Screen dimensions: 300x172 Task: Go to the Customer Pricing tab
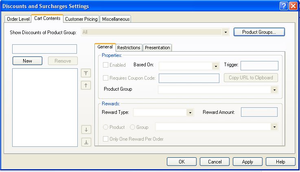(82, 19)
